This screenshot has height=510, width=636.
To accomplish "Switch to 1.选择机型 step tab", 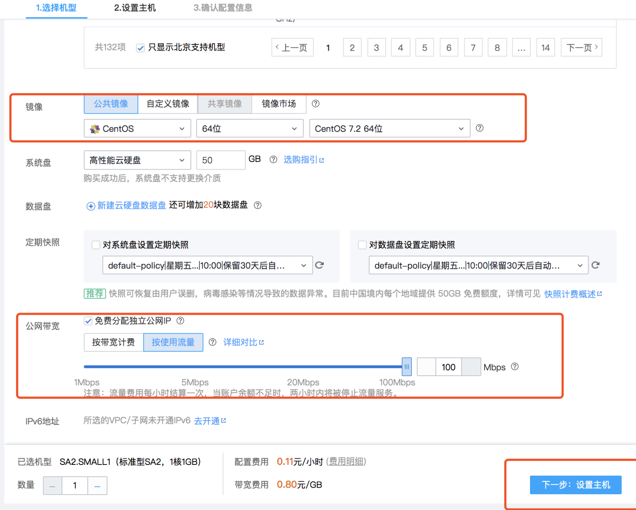I will pyautogui.click(x=56, y=8).
